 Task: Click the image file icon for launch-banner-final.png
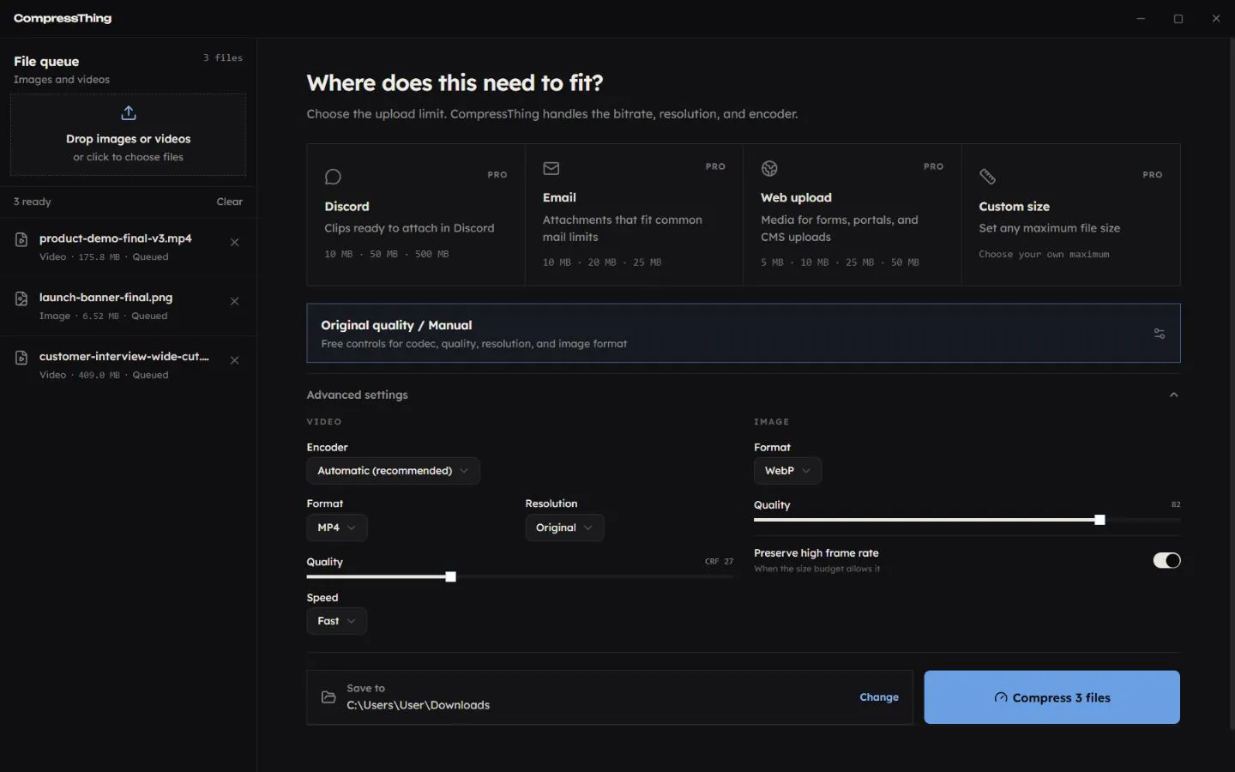click(x=21, y=299)
